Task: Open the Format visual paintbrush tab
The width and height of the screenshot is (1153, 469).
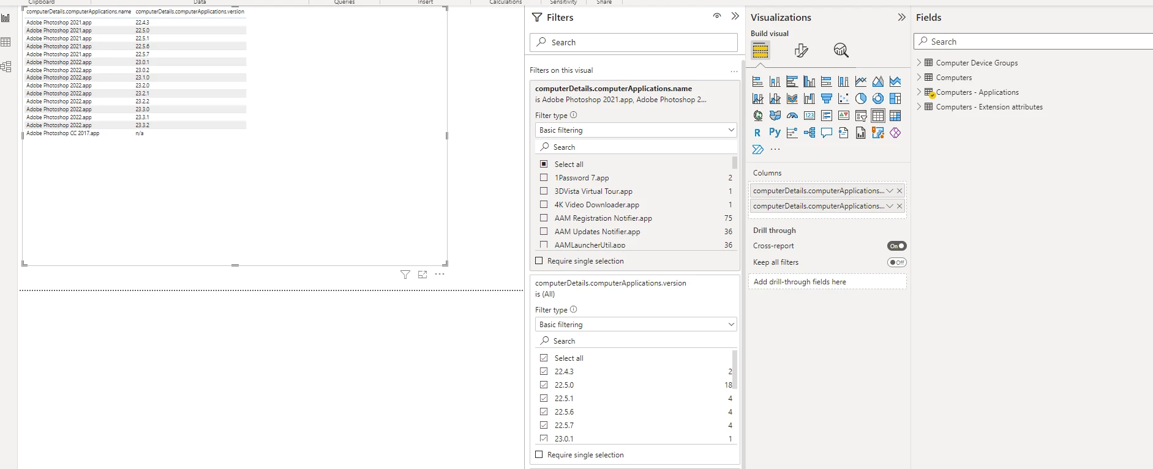Action: [x=801, y=50]
